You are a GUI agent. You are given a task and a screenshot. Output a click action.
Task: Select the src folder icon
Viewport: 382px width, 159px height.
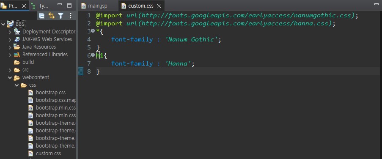pyautogui.click(x=17, y=70)
